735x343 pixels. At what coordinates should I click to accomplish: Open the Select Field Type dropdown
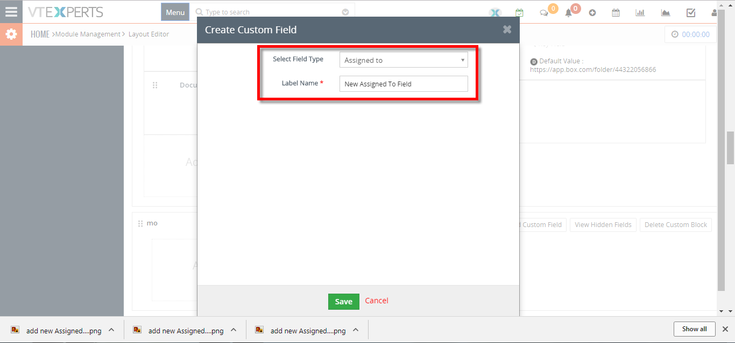pos(404,60)
